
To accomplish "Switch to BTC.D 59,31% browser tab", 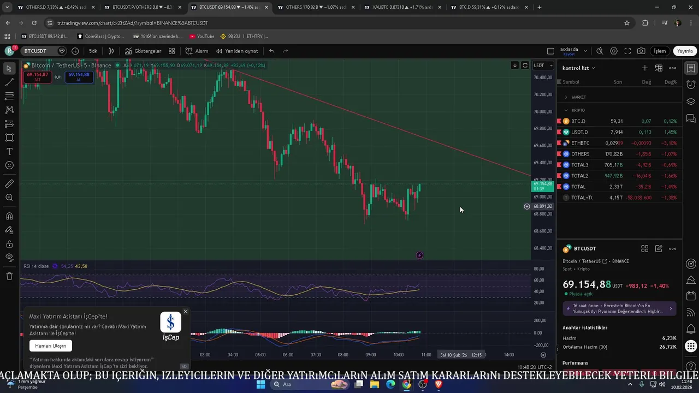I will click(x=489, y=8).
